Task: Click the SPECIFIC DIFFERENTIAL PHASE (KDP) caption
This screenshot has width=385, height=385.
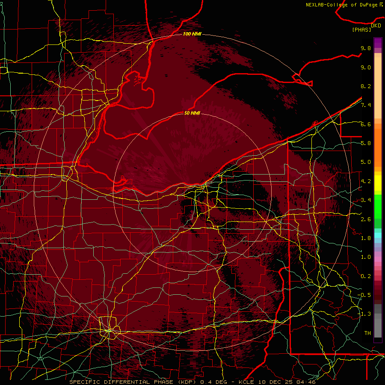Action: (x=133, y=382)
